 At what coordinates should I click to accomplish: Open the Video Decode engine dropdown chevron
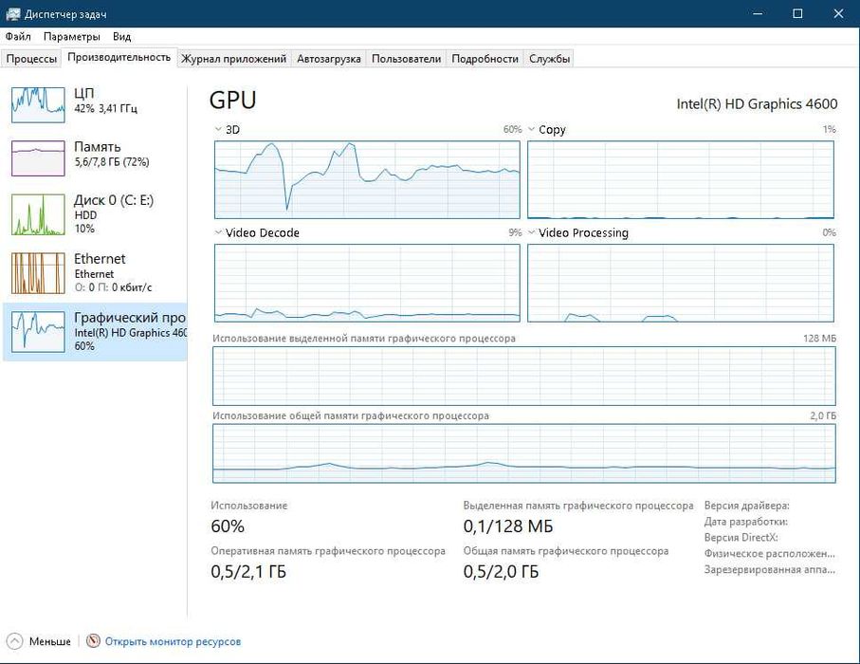218,232
